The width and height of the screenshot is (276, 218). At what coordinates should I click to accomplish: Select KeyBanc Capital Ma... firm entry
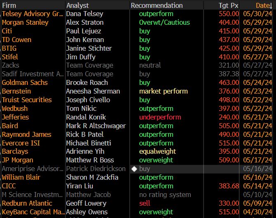point(33,212)
